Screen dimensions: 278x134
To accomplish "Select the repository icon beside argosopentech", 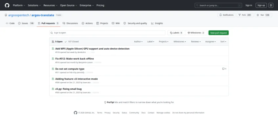I will 6,15.
